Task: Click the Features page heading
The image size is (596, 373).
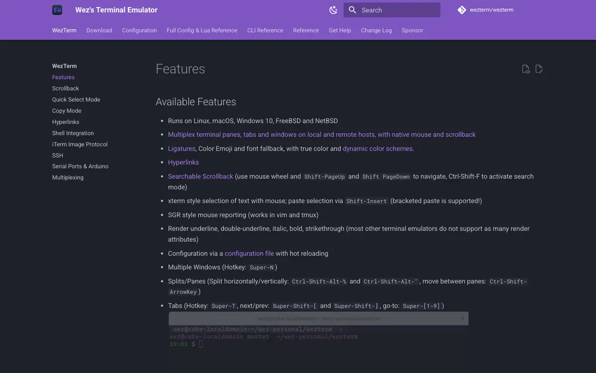Action: 180,69
